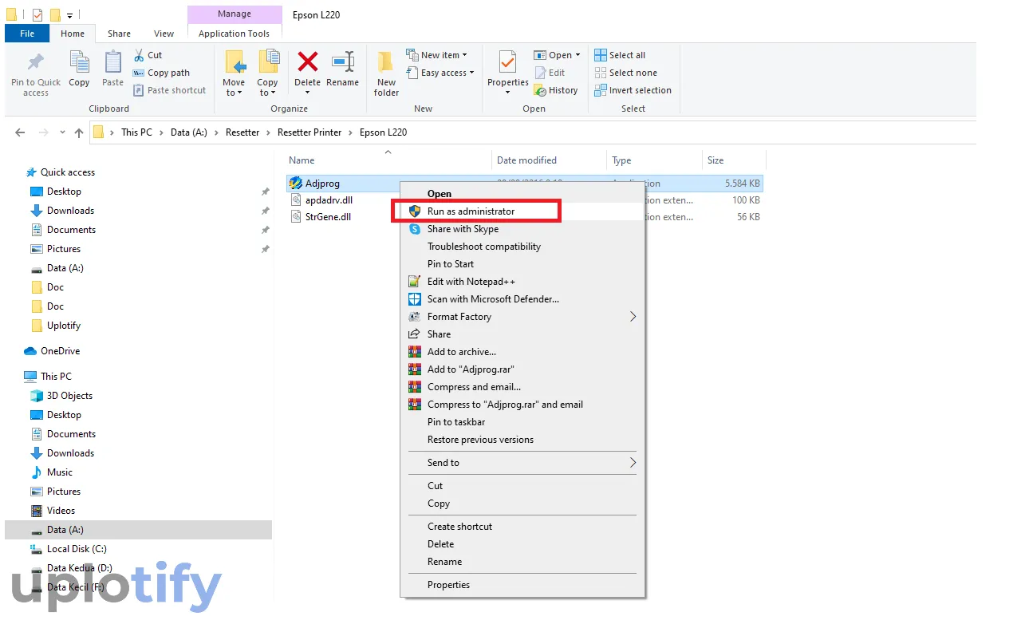Image resolution: width=1021 pixels, height=624 pixels.
Task: Click the Up one level arrow
Action: click(78, 132)
